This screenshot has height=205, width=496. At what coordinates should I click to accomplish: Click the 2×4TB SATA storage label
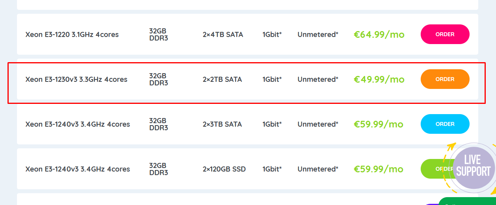(x=223, y=35)
